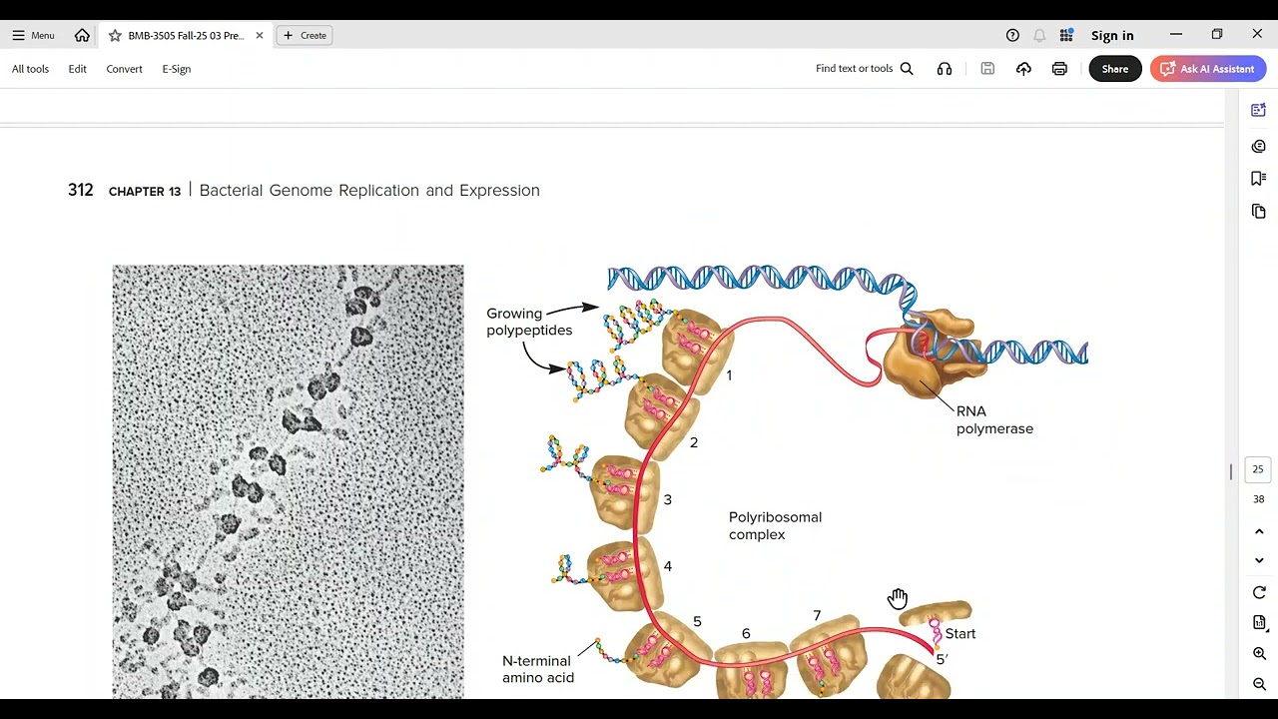Open the Convert menu
The width and height of the screenshot is (1278, 719).
pyautogui.click(x=124, y=69)
